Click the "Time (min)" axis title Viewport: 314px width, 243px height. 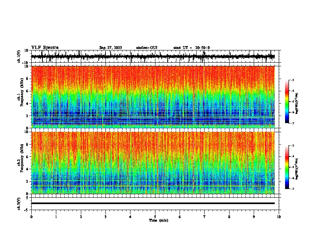[159, 220]
